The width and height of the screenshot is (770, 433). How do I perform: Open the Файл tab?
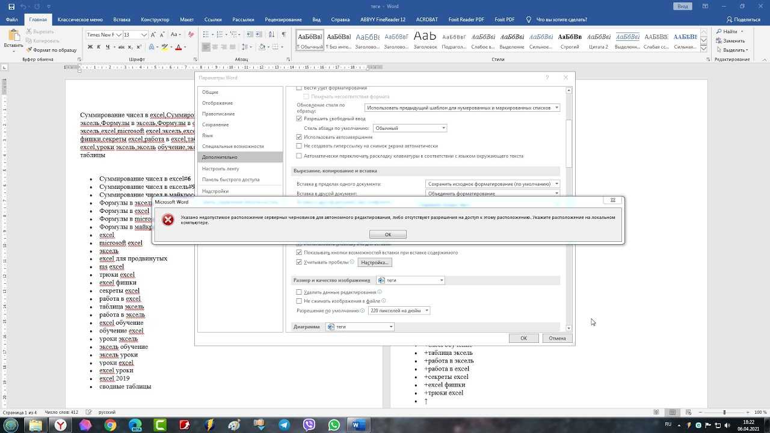[11, 19]
